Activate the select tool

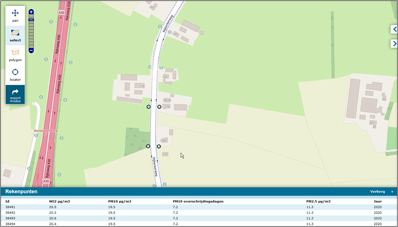[x=15, y=35]
